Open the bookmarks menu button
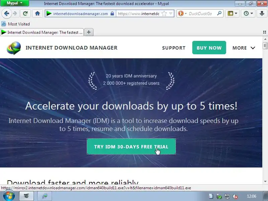This screenshot has width=268, height=201. point(232,13)
